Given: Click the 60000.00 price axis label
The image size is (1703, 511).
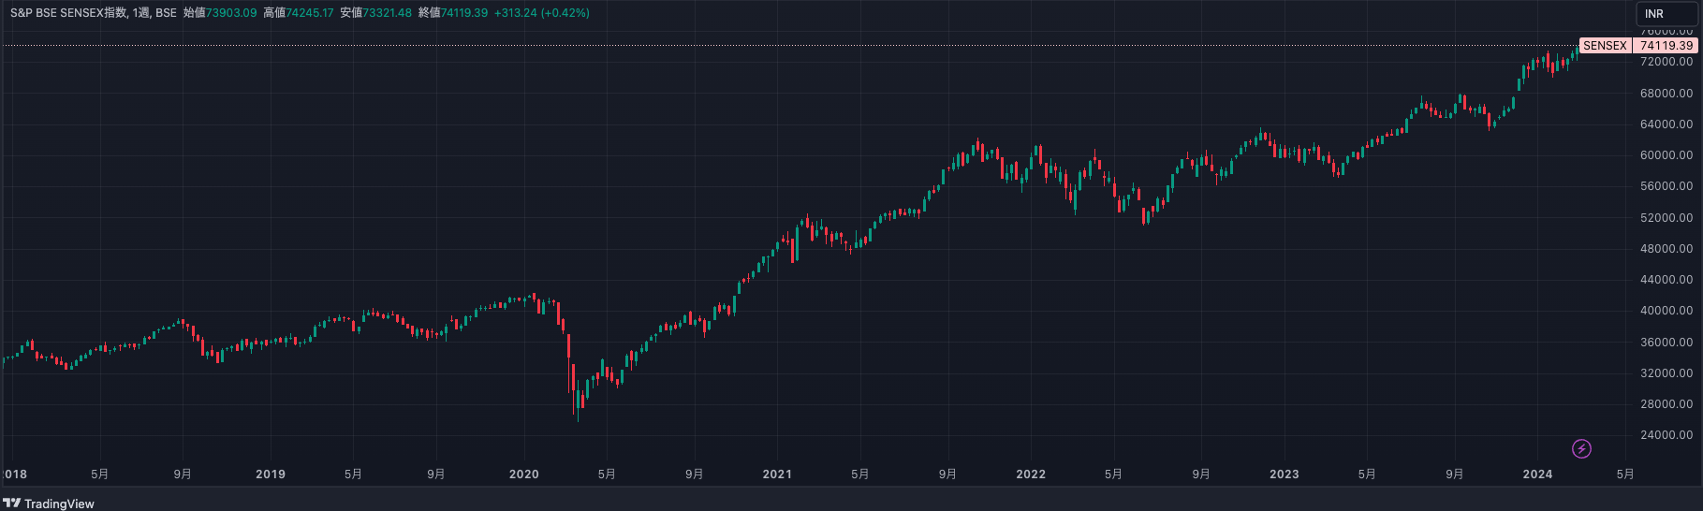Looking at the screenshot, I should coord(1666,155).
